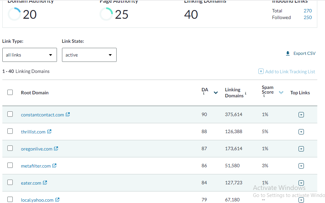Viewport: 325px width, 203px height.
Task: Expand Top Links for constantcontact.com
Action: 301,115
